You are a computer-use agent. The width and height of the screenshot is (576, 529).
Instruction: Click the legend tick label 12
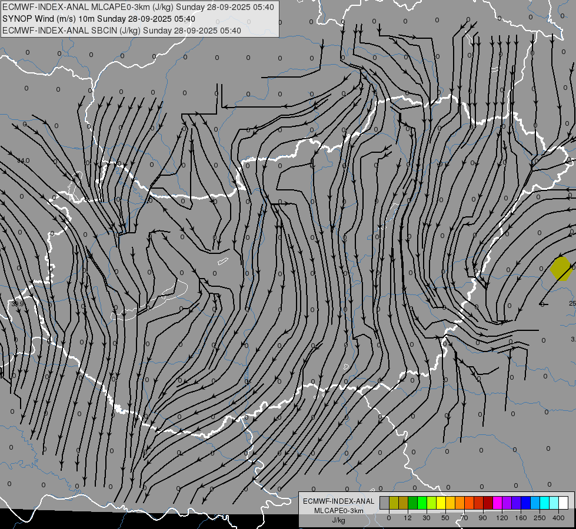(408, 518)
